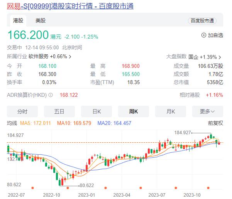The image size is (232, 199).
Task: Click the 前复权 adjustment option
Action: [x=215, y=123]
